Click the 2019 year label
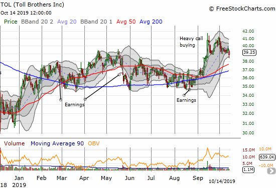This screenshot has height=188, width=276. (19, 185)
